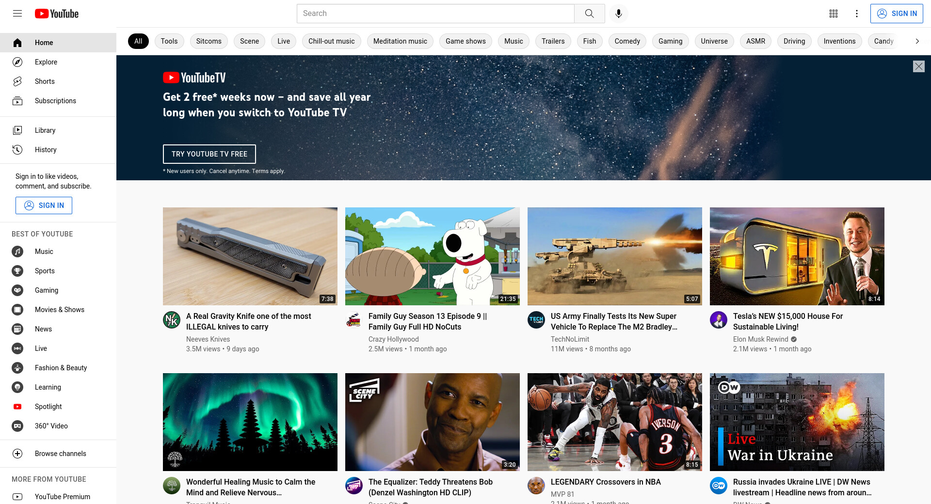Open the Gravity Knife video thumbnail
Viewport: 931px width, 504px height.
pos(250,256)
